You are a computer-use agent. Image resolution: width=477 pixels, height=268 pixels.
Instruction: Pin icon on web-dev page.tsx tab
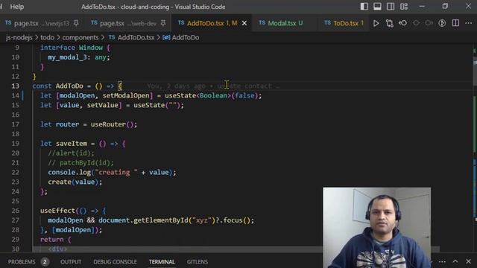coord(163,23)
